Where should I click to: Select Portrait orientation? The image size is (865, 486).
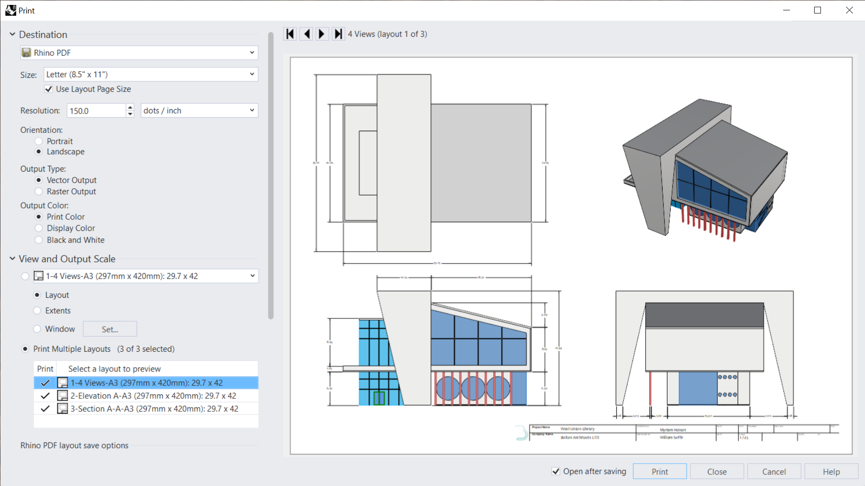39,141
